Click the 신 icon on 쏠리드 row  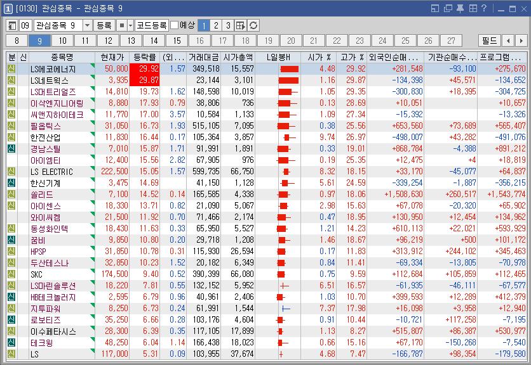[11, 195]
